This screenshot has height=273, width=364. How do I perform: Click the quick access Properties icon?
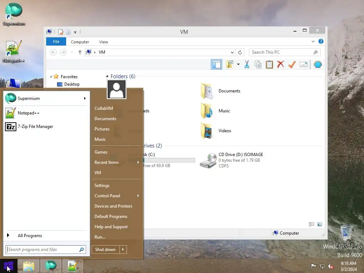coord(60,32)
